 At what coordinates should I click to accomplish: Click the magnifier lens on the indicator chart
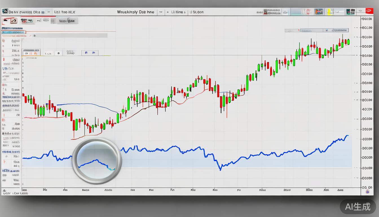(97, 160)
